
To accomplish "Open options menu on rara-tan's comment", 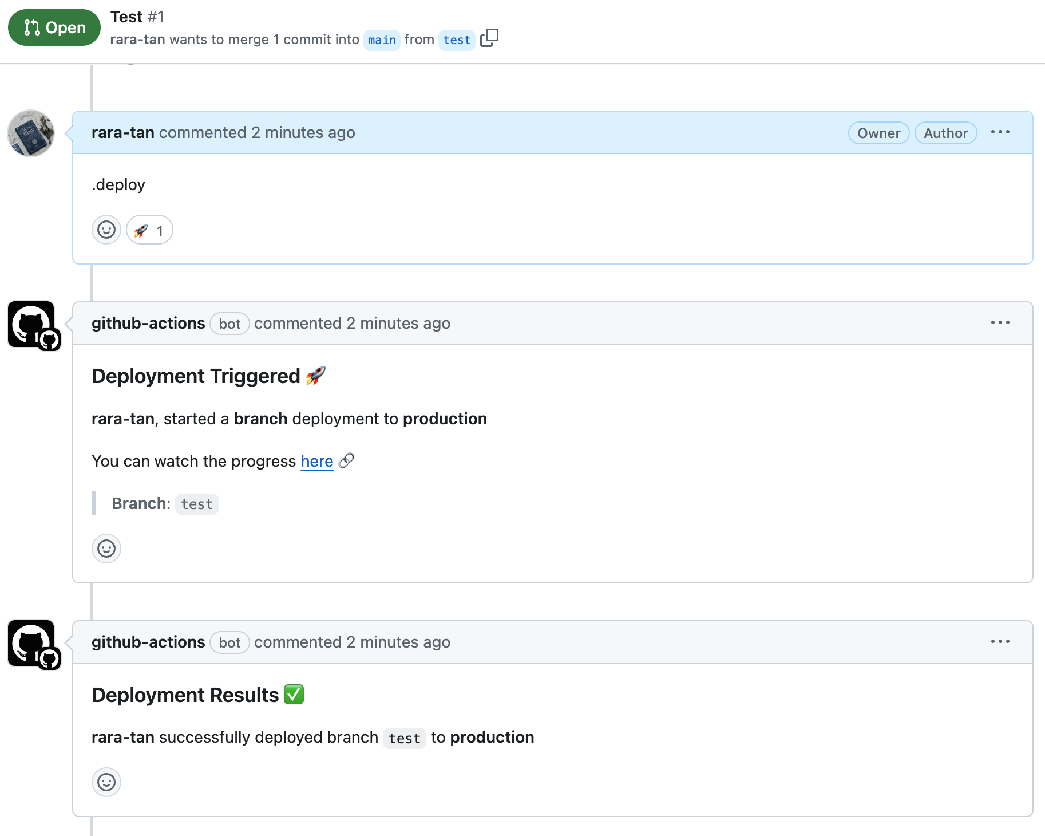I will click(1000, 132).
